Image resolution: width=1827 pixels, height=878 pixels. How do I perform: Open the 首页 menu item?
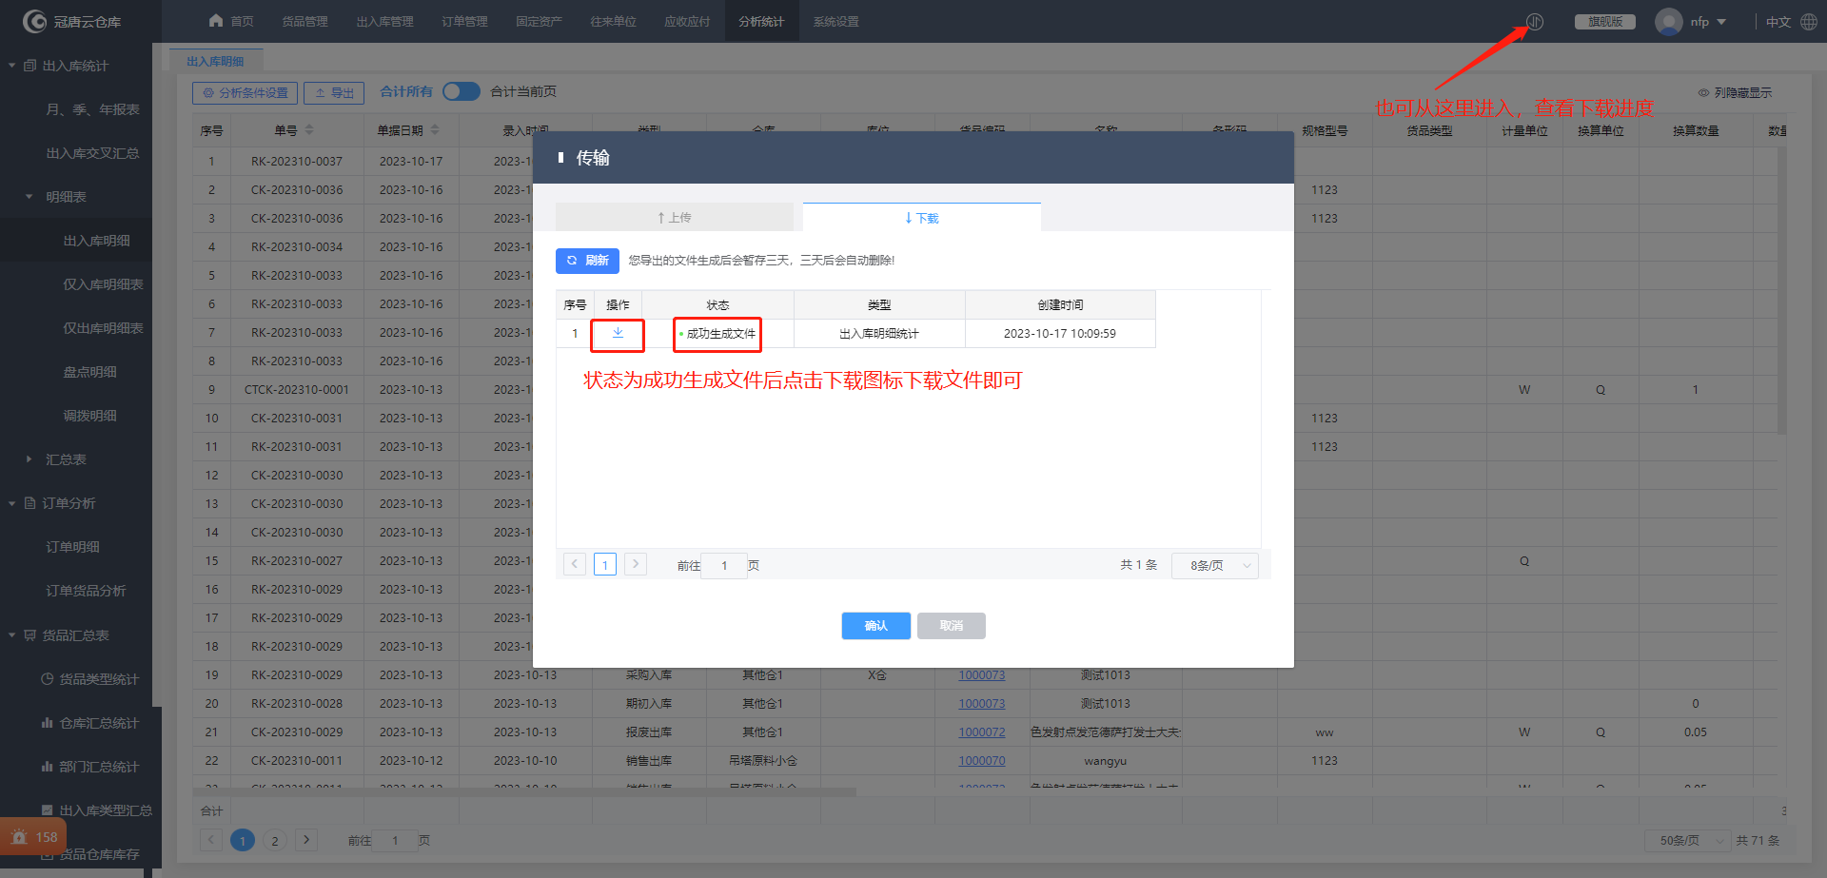[x=231, y=21]
